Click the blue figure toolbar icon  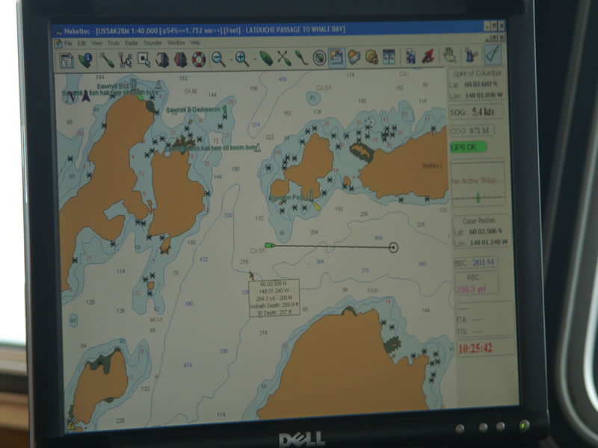click(472, 55)
